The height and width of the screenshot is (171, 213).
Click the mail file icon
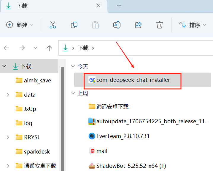(x=92, y=151)
